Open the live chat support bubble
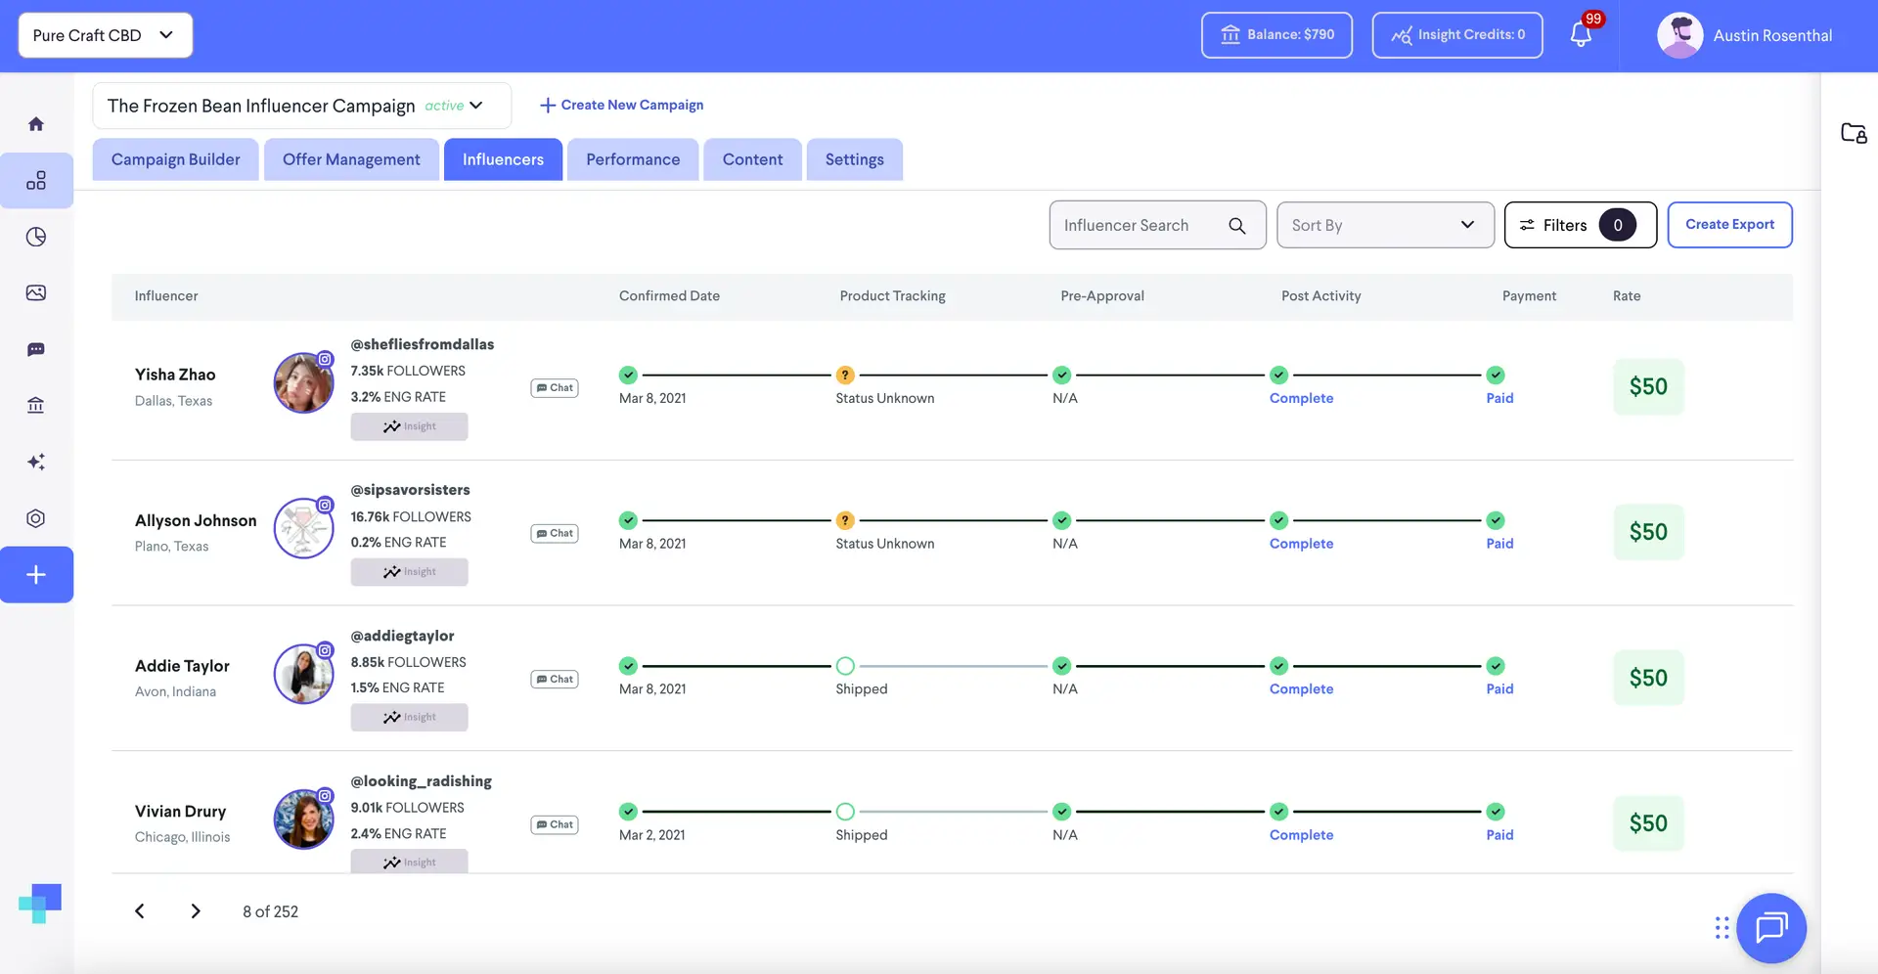 (1770, 927)
